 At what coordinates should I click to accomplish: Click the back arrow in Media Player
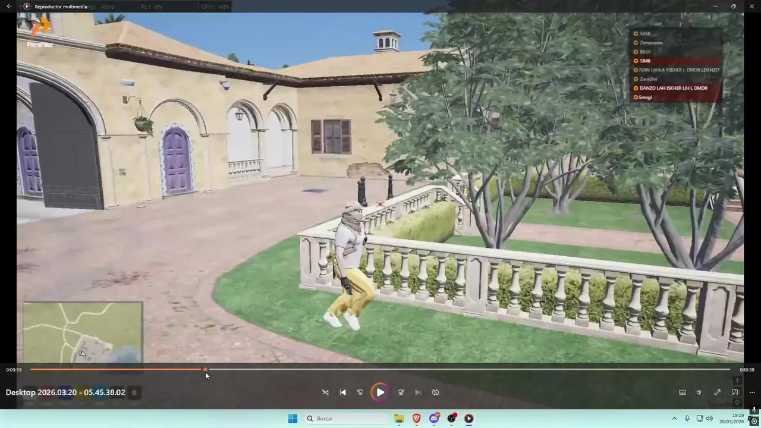(x=9, y=7)
